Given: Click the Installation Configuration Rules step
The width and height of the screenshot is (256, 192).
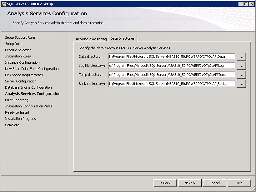Looking at the screenshot, I should (28, 106).
